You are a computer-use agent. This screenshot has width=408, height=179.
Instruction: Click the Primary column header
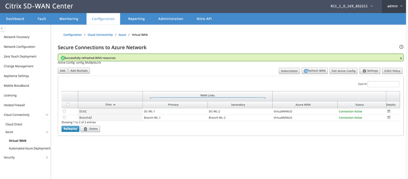175,105
